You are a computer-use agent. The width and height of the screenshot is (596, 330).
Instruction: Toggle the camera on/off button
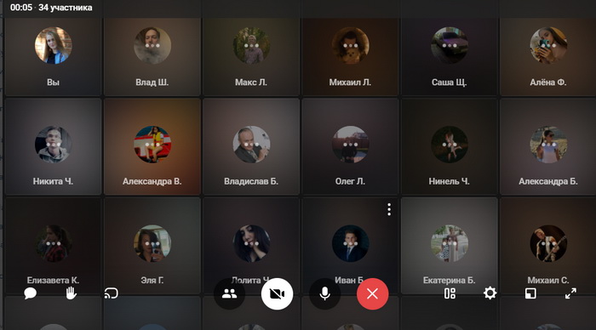277,293
